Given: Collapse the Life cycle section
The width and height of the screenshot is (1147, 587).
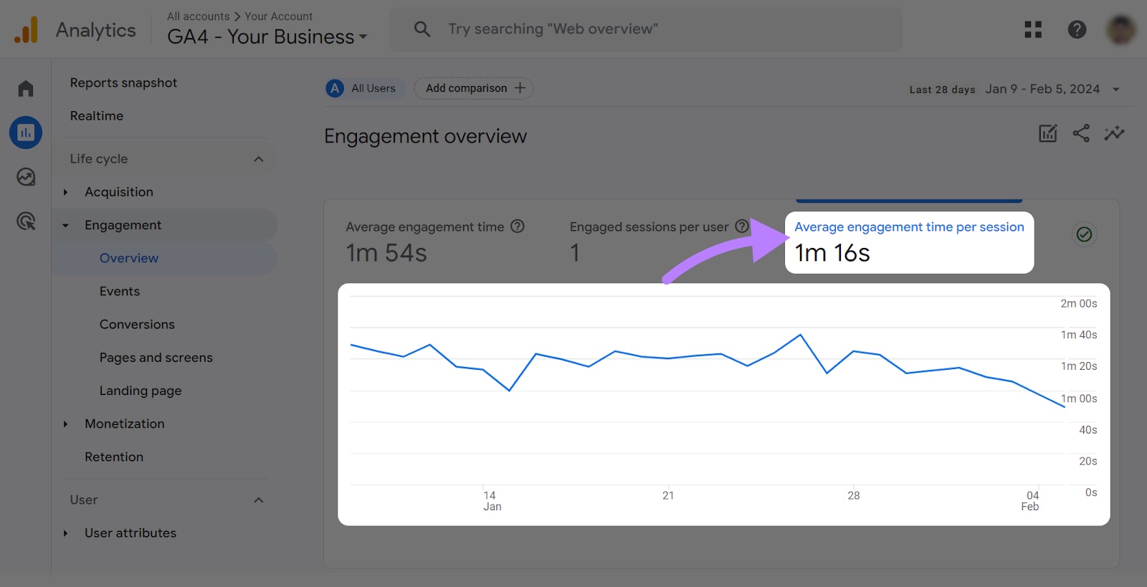Looking at the screenshot, I should pyautogui.click(x=259, y=159).
